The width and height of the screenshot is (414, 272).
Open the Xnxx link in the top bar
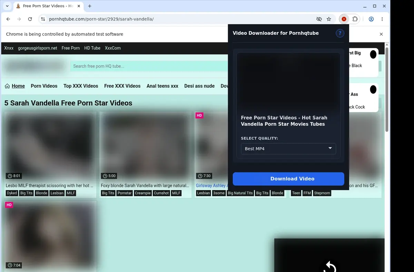coord(9,48)
